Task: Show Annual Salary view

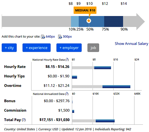Action: 131,44
